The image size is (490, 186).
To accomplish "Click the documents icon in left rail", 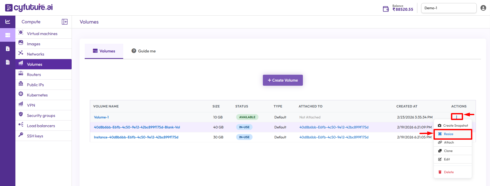I will click(8, 62).
